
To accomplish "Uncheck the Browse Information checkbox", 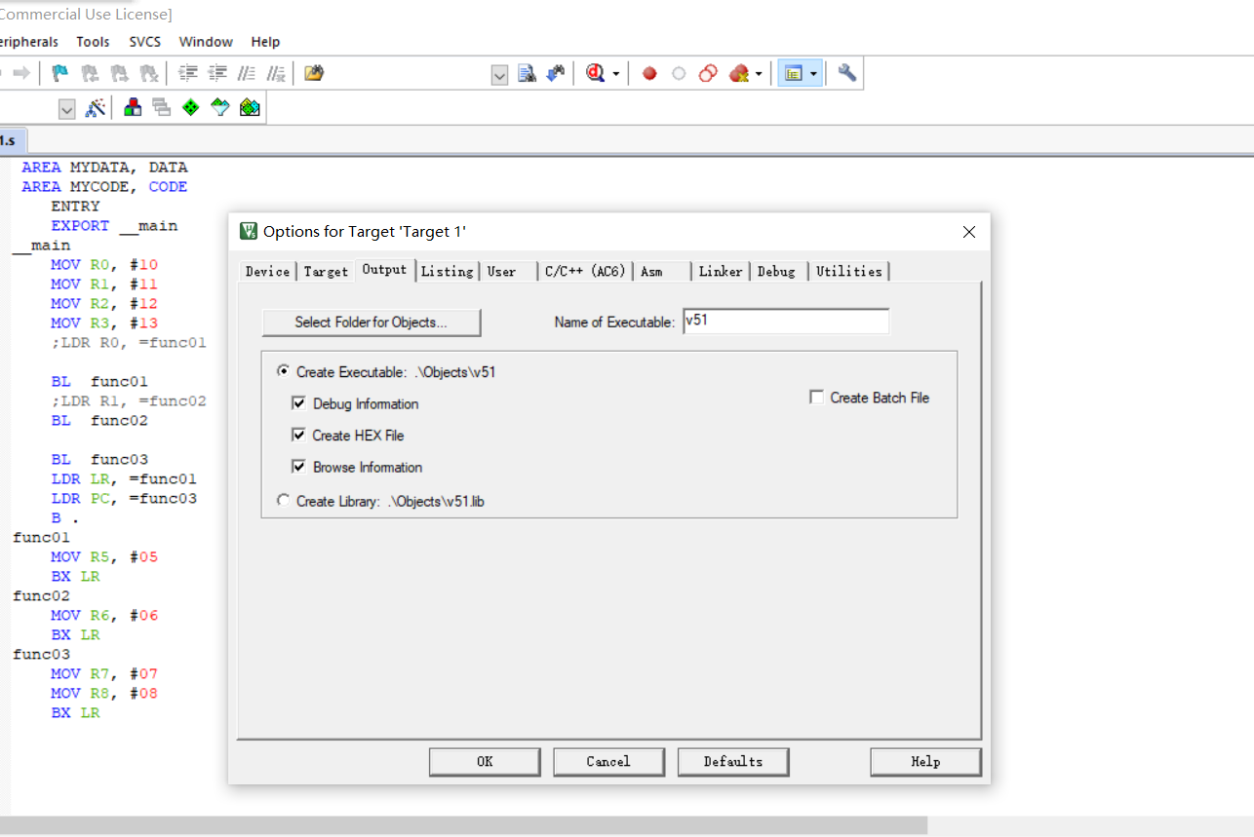I will (x=299, y=467).
